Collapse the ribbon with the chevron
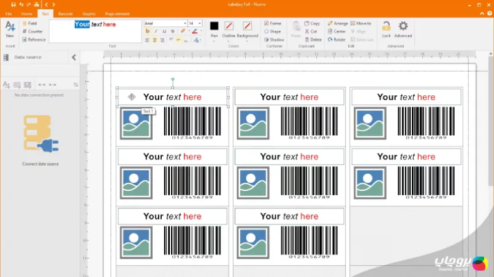The image size is (494, 277). 482,13
